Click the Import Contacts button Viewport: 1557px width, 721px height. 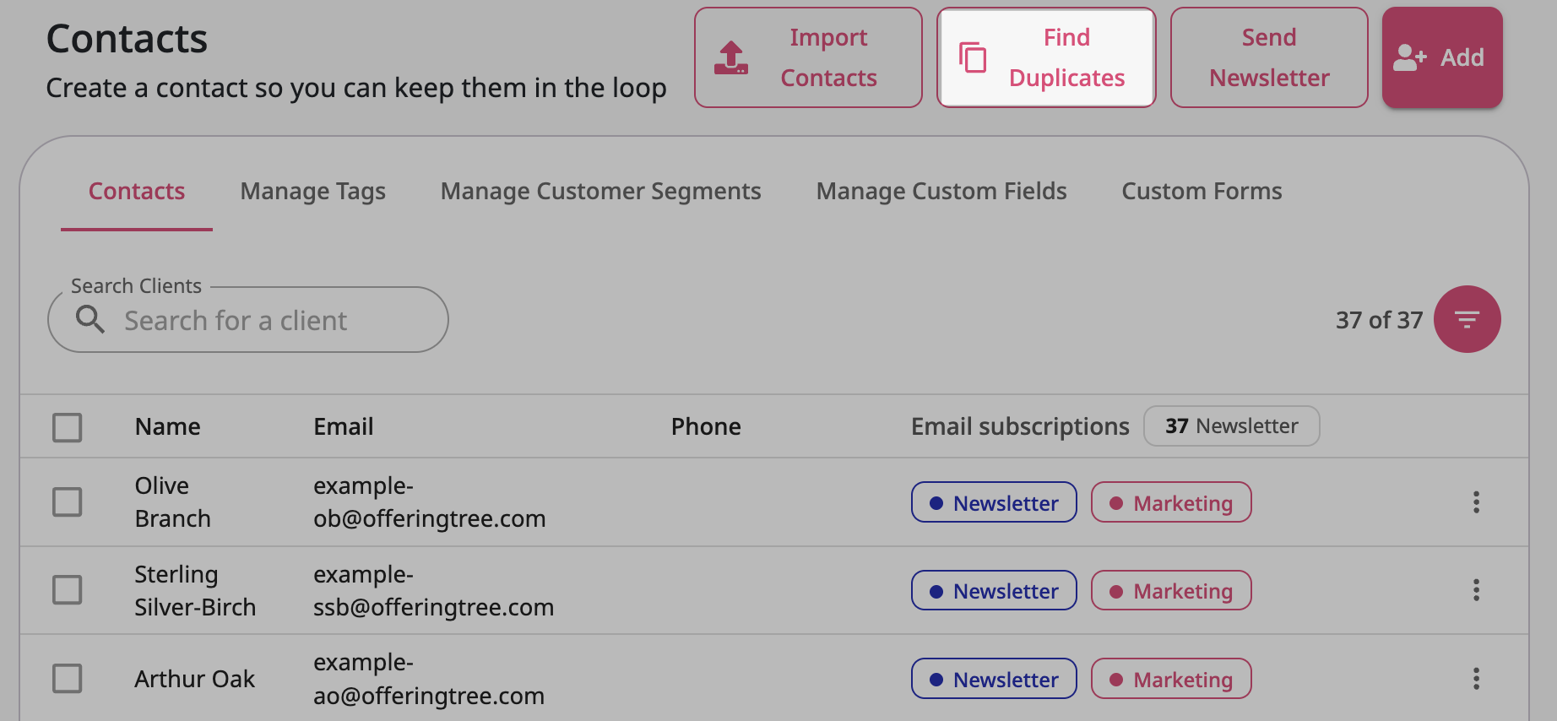click(x=808, y=57)
